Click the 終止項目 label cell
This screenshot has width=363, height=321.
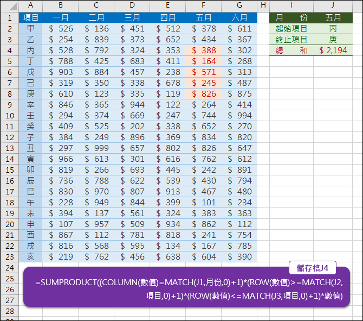(291, 40)
